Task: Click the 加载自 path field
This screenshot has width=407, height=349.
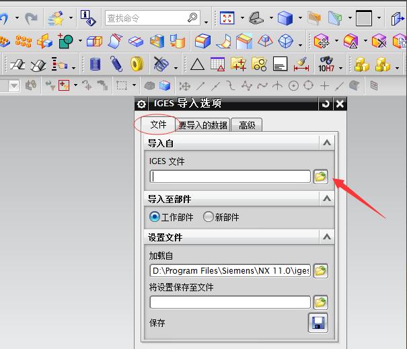Action: pyautogui.click(x=230, y=271)
